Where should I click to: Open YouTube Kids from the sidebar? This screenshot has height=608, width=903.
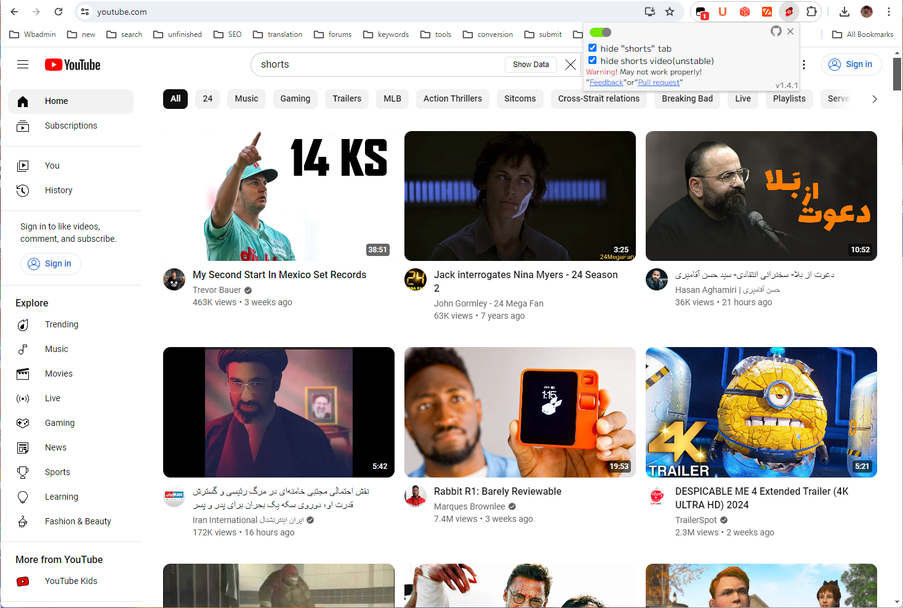[71, 581]
